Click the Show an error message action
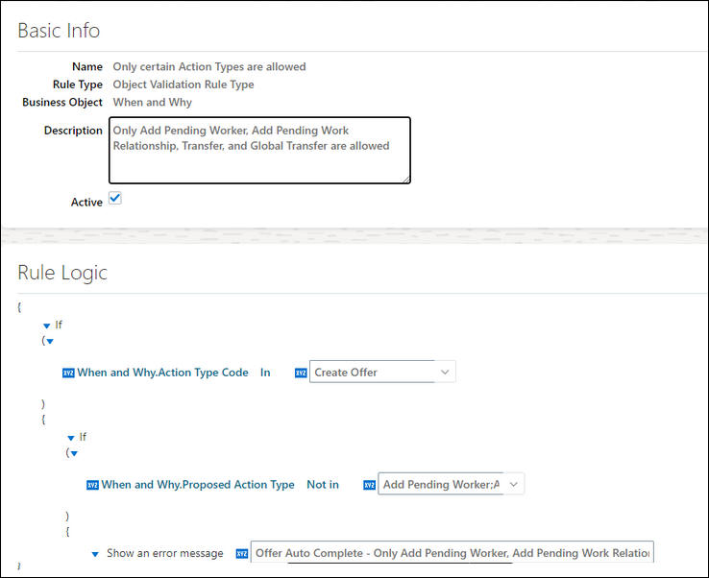Image resolution: width=709 pixels, height=578 pixels. point(165,553)
